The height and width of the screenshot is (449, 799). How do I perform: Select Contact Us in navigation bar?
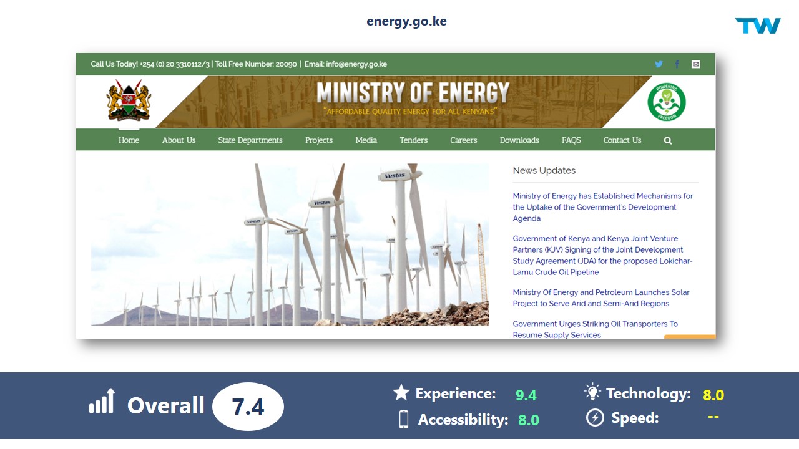[x=622, y=140]
